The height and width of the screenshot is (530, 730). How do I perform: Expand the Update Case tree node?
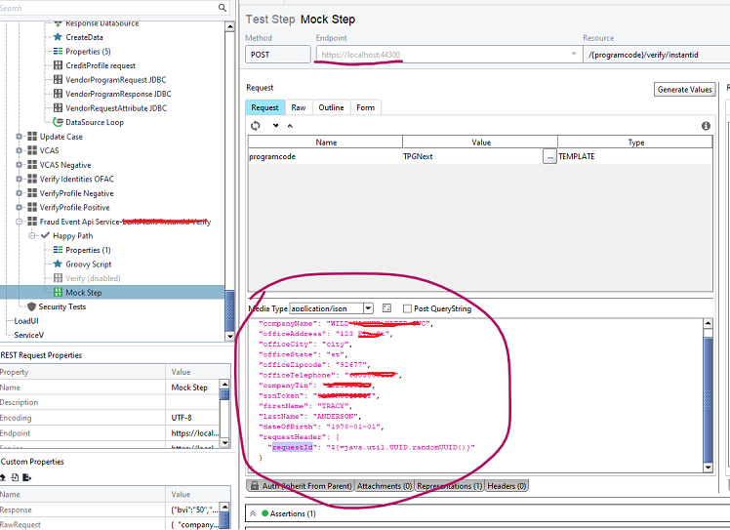(20, 137)
